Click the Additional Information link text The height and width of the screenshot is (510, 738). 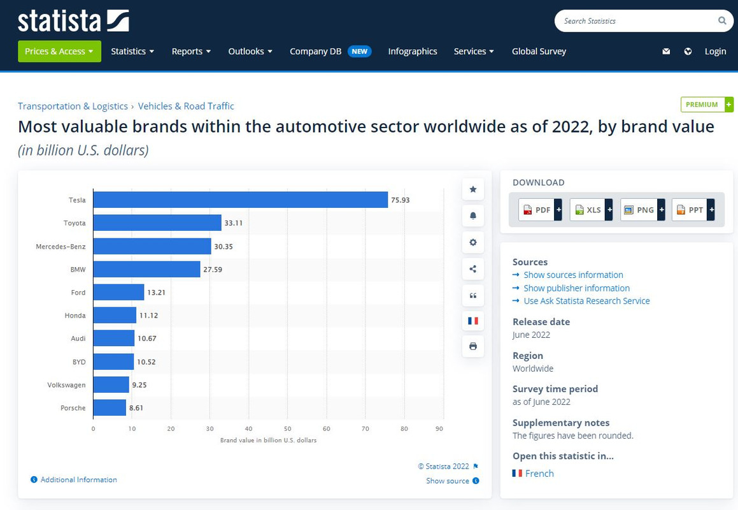78,480
